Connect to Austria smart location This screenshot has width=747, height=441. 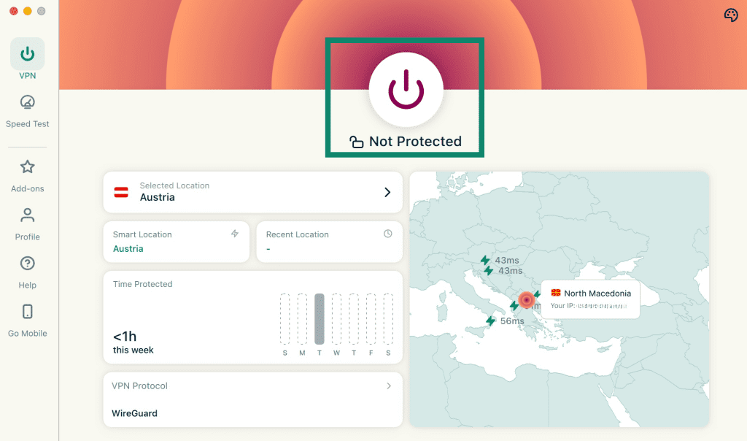point(177,242)
